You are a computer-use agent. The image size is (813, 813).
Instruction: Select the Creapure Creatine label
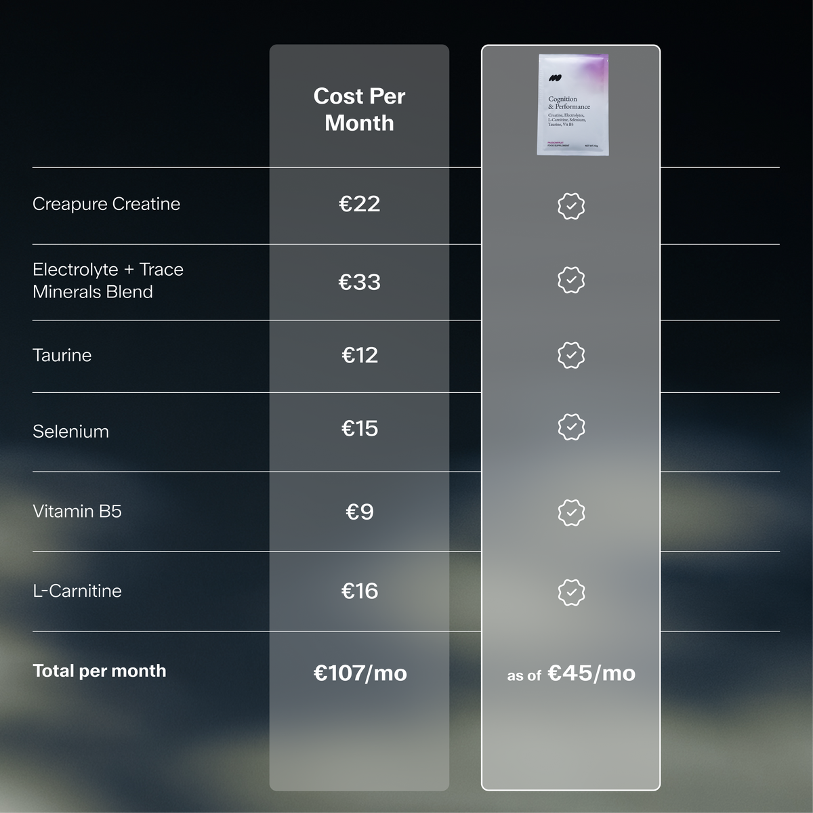[x=106, y=204]
